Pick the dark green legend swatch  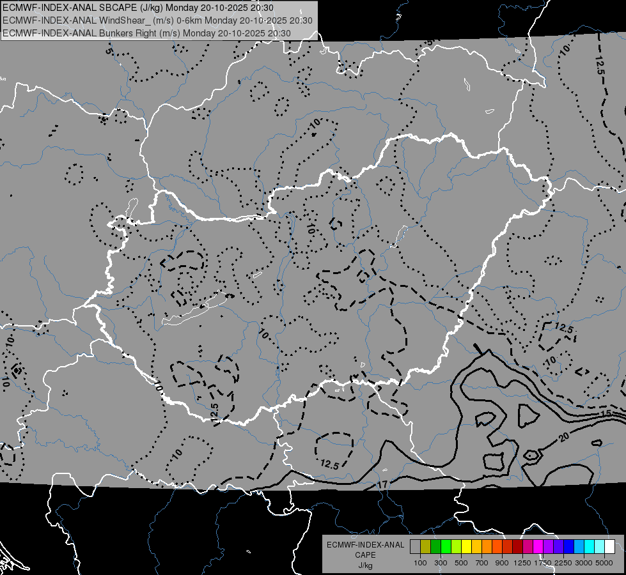point(435,546)
